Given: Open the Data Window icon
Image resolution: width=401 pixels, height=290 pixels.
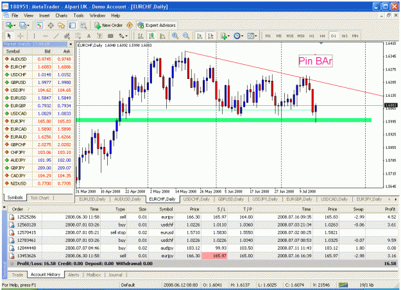Looking at the screenshot, I should pyautogui.click(x=51, y=25).
